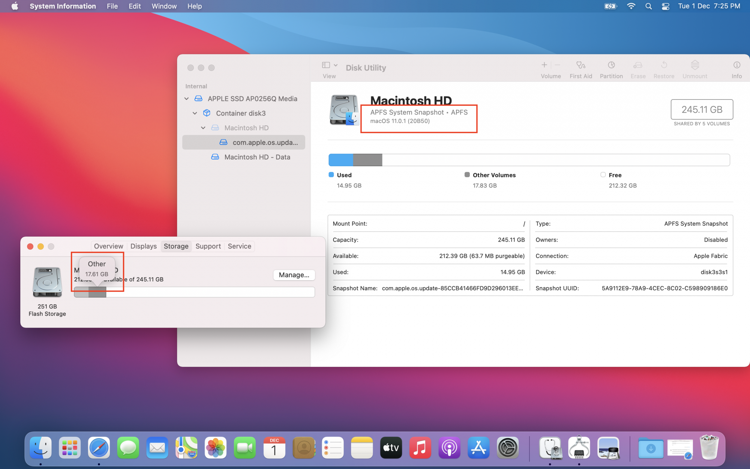Open System Preferences from the Dock
750x469 pixels.
tap(508, 448)
